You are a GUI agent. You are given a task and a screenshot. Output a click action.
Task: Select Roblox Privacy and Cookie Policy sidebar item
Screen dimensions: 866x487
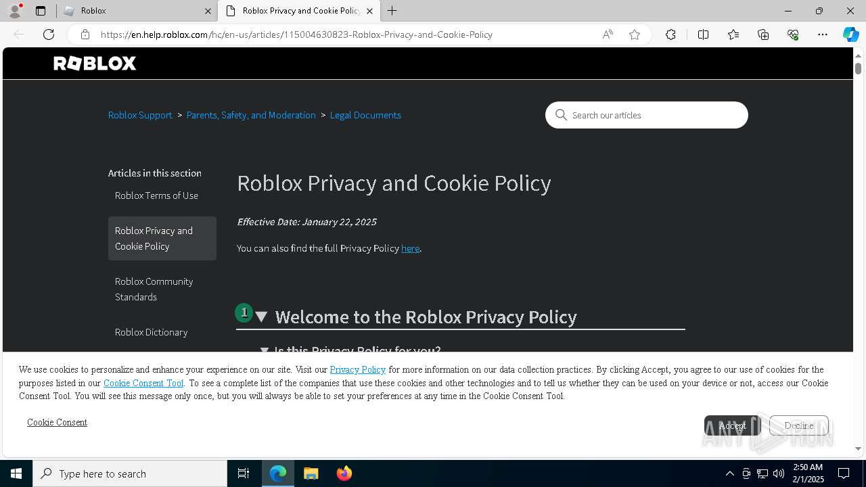pyautogui.click(x=162, y=238)
